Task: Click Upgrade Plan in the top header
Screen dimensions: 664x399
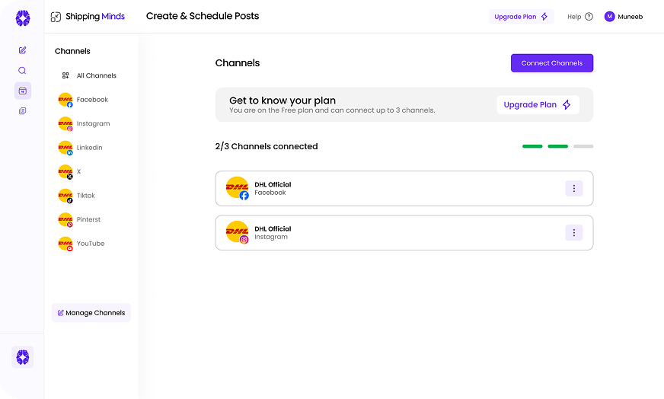Action: coord(521,17)
